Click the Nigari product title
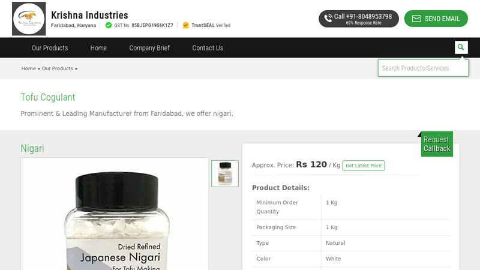Viewport: 480px width, 270px height. pos(32,148)
